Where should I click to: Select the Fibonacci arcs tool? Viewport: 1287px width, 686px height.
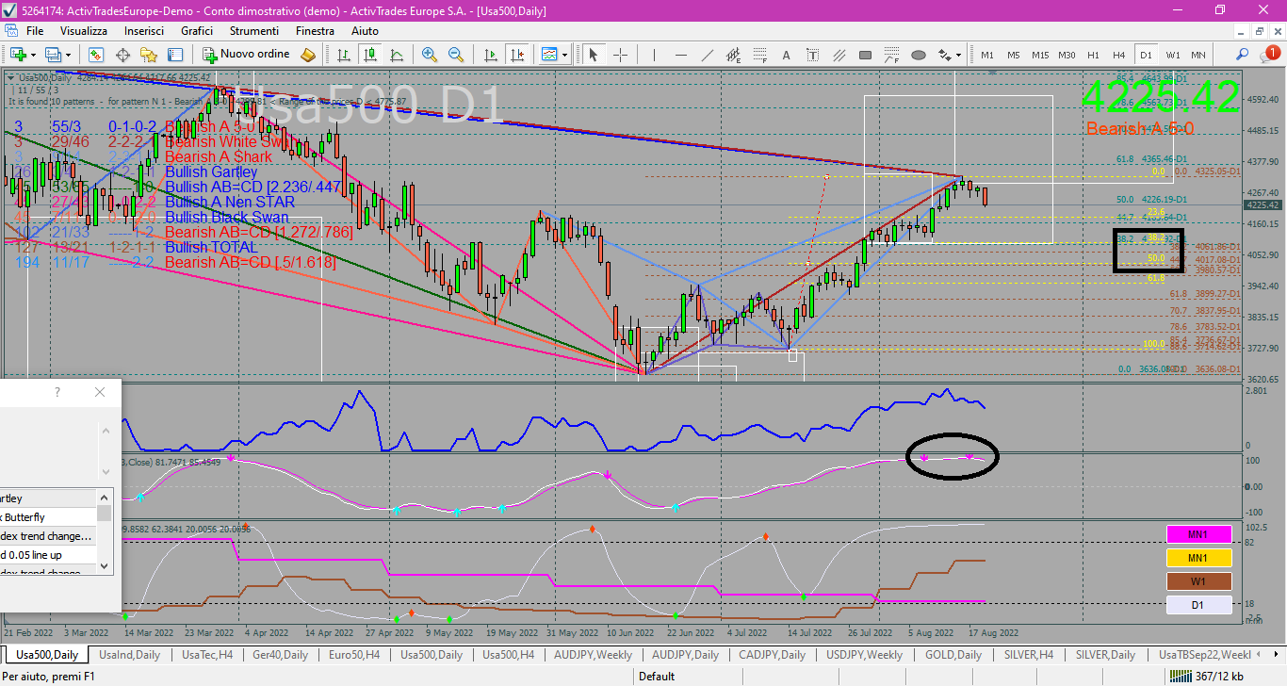pos(892,55)
